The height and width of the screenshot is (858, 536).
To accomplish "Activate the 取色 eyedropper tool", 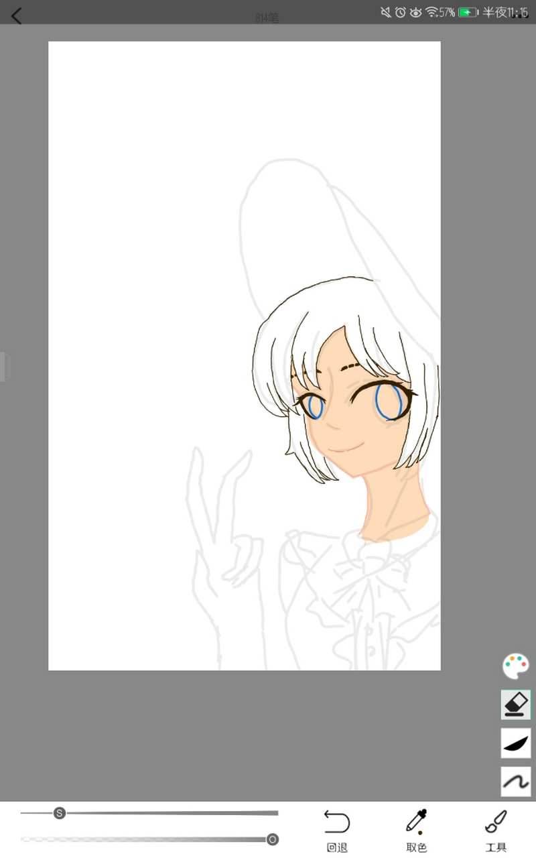I will point(416,830).
